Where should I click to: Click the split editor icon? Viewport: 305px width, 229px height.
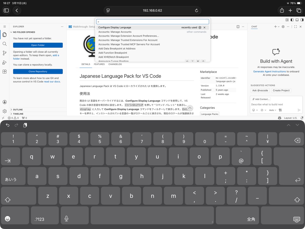coord(238,27)
